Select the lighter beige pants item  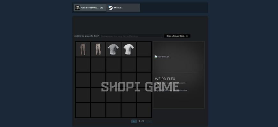tap(98, 49)
